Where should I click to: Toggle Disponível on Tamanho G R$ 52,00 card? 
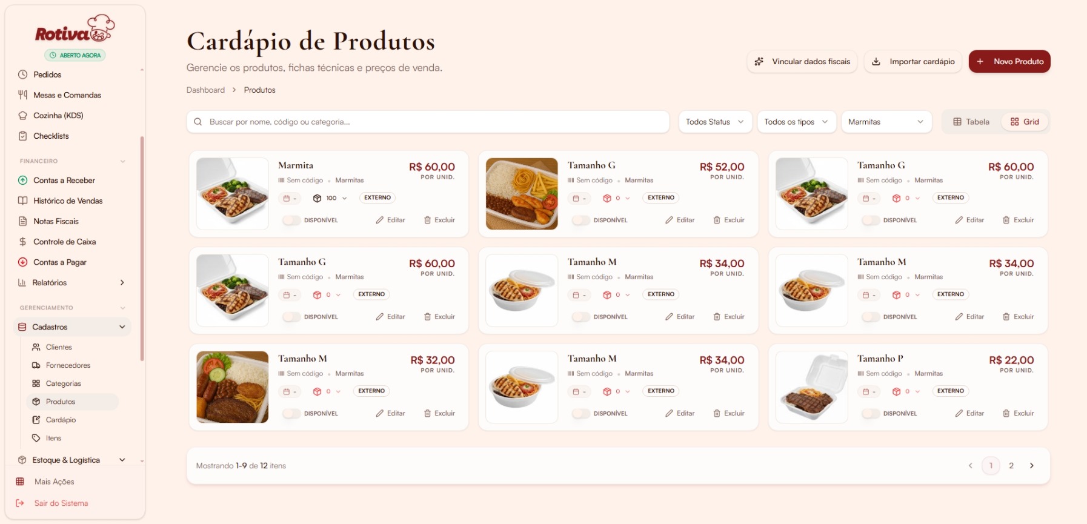pos(581,220)
